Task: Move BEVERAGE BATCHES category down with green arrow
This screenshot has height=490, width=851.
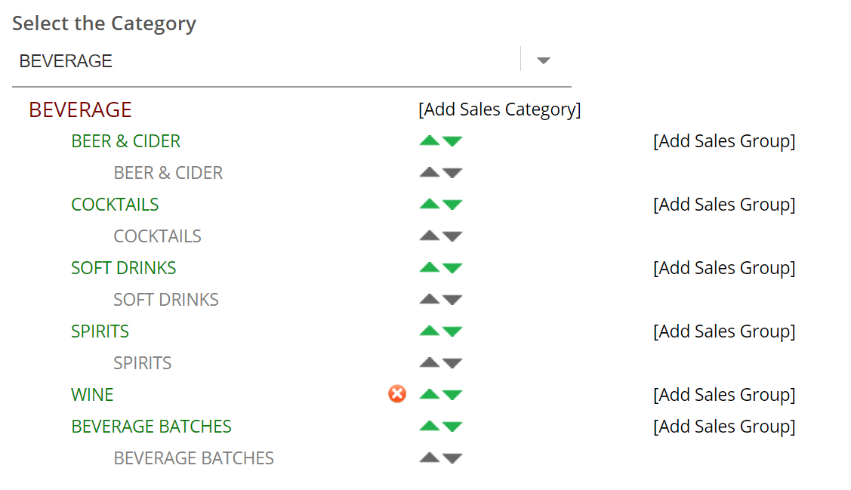Action: 452,427
